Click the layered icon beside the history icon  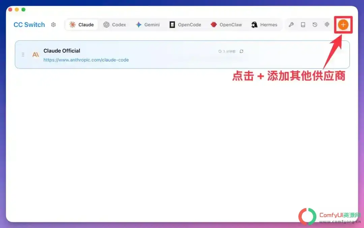click(x=327, y=24)
